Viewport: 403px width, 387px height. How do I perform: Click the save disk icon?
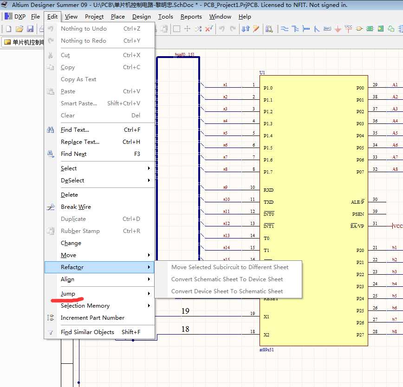pyautogui.click(x=30, y=29)
